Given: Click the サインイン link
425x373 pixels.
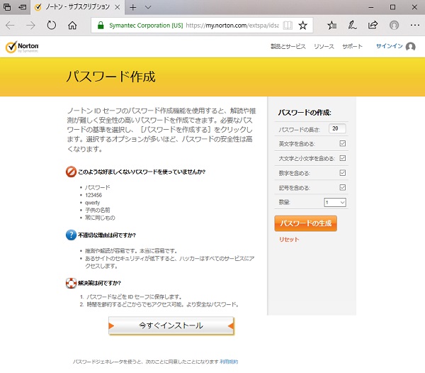Looking at the screenshot, I should click(x=389, y=46).
